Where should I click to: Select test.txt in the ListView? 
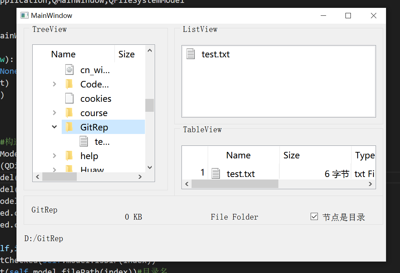click(x=216, y=54)
